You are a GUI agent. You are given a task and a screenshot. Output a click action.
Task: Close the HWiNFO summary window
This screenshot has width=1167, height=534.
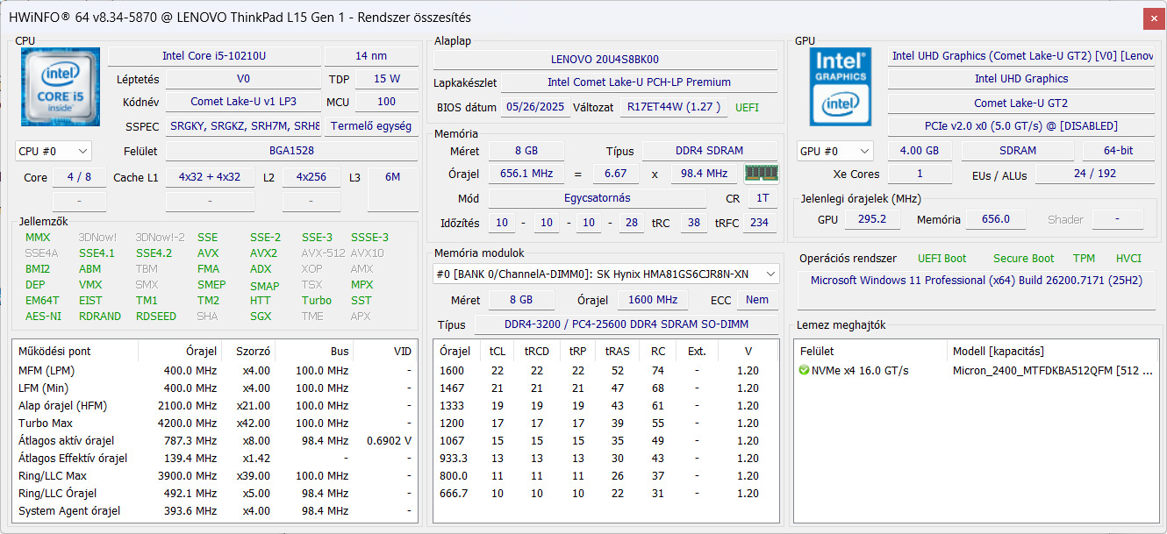tap(1155, 18)
